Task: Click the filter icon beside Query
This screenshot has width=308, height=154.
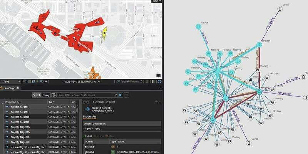Action: [x=54, y=95]
